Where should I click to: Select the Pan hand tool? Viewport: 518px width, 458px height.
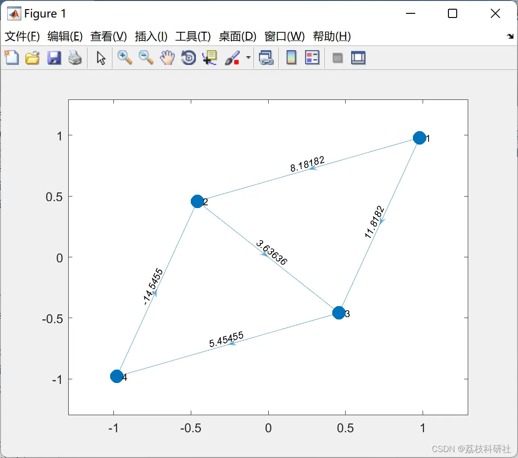pyautogui.click(x=167, y=58)
